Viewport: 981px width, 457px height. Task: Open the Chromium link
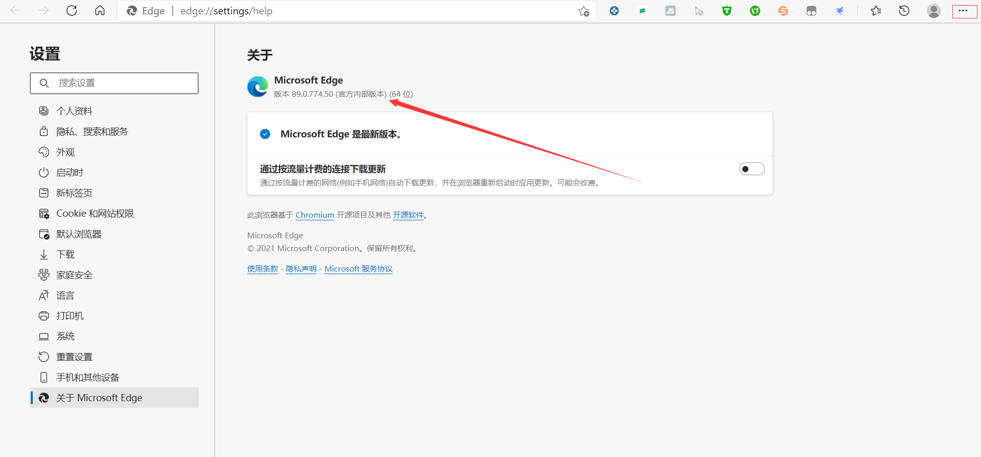[x=315, y=215]
